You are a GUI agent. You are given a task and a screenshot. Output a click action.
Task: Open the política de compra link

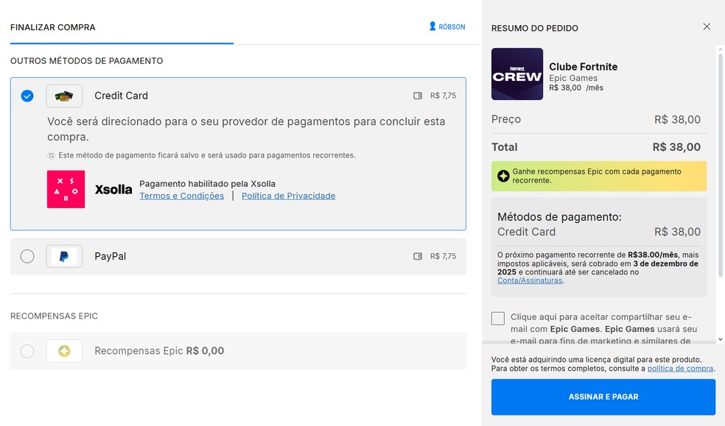[680, 369]
